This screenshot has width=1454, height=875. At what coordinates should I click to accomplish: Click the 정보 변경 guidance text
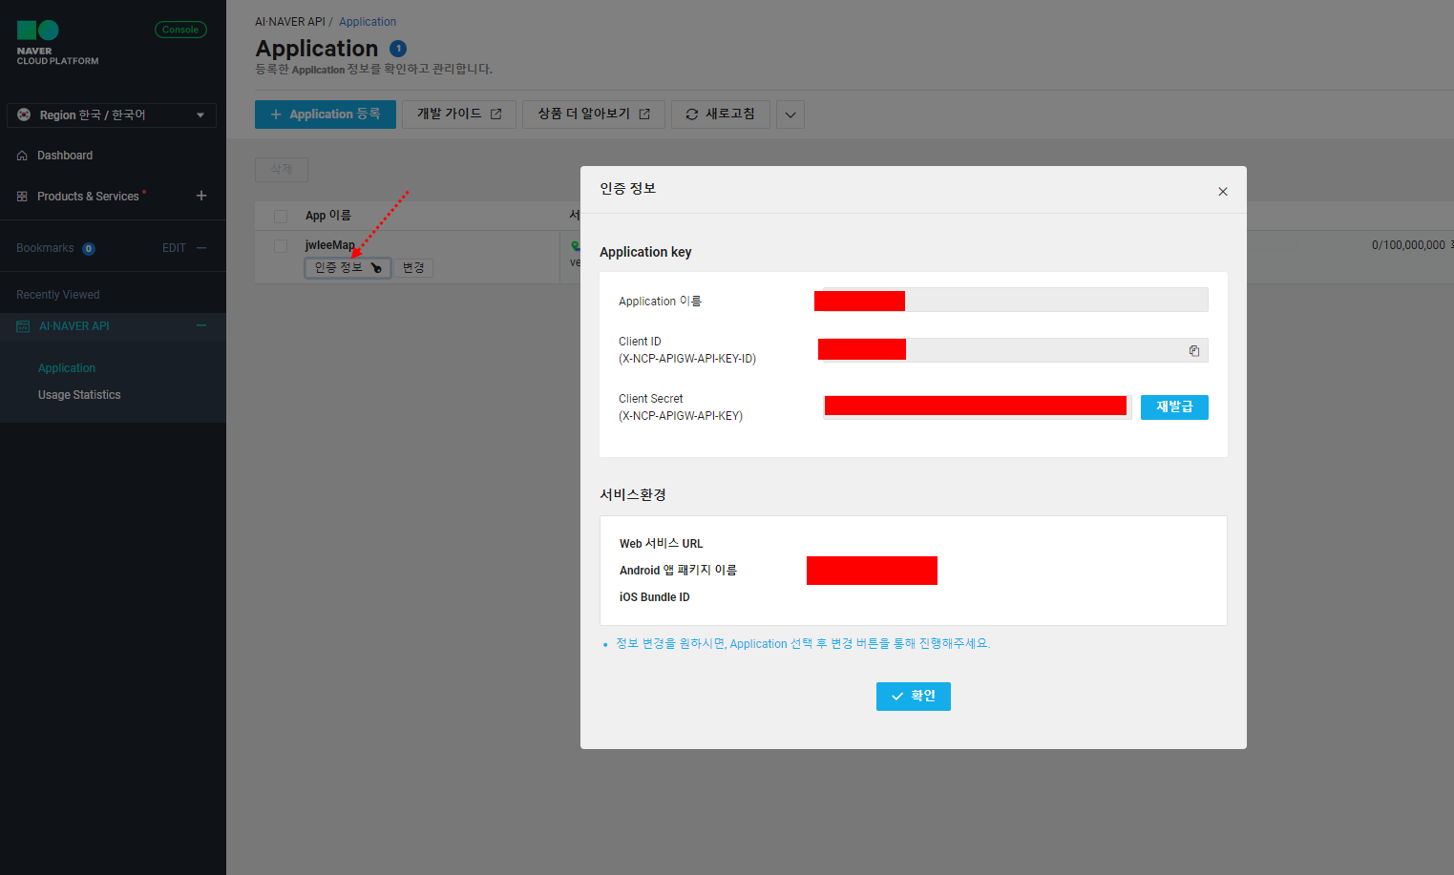pyautogui.click(x=803, y=644)
